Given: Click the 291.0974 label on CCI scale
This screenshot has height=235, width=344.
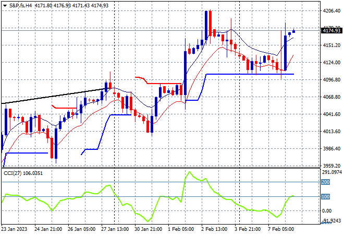Looking at the screenshot, I should point(331,171).
